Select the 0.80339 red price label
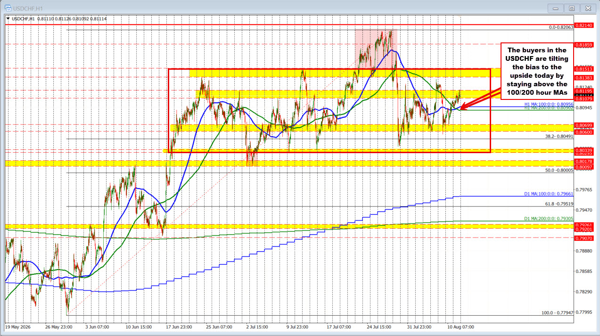The image size is (600, 336). tap(583, 149)
